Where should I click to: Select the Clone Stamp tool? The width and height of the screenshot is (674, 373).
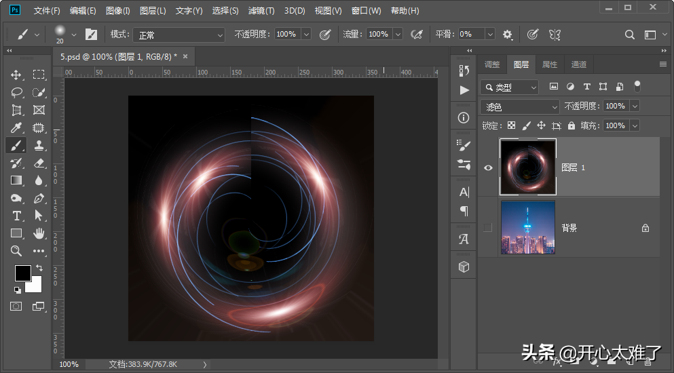tap(39, 145)
